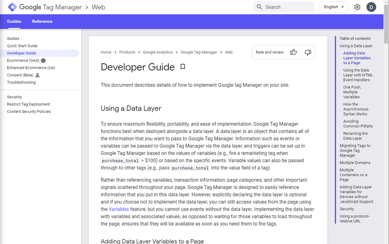Click the settings gear icon in header
389x244 pixels.
click(357, 7)
